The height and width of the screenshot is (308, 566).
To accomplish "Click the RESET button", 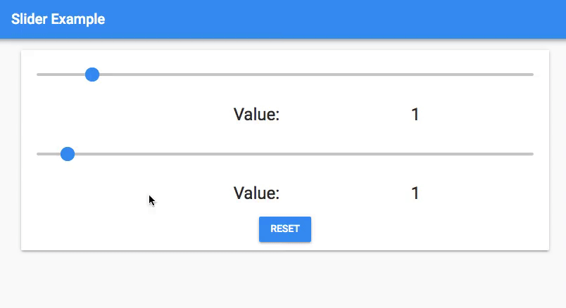I will [285, 229].
